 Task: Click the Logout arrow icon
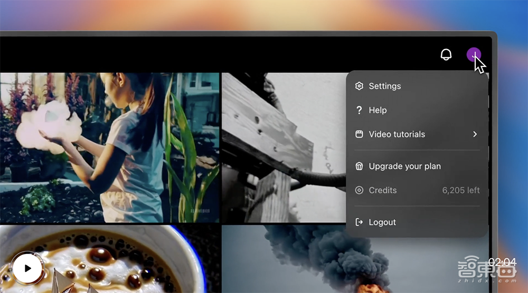(x=360, y=222)
